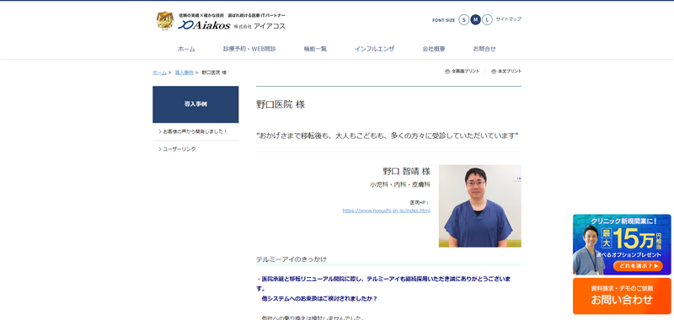674x320 pixels.
Task: Click the 野口 智靖 様 name text
Action: coord(406,172)
